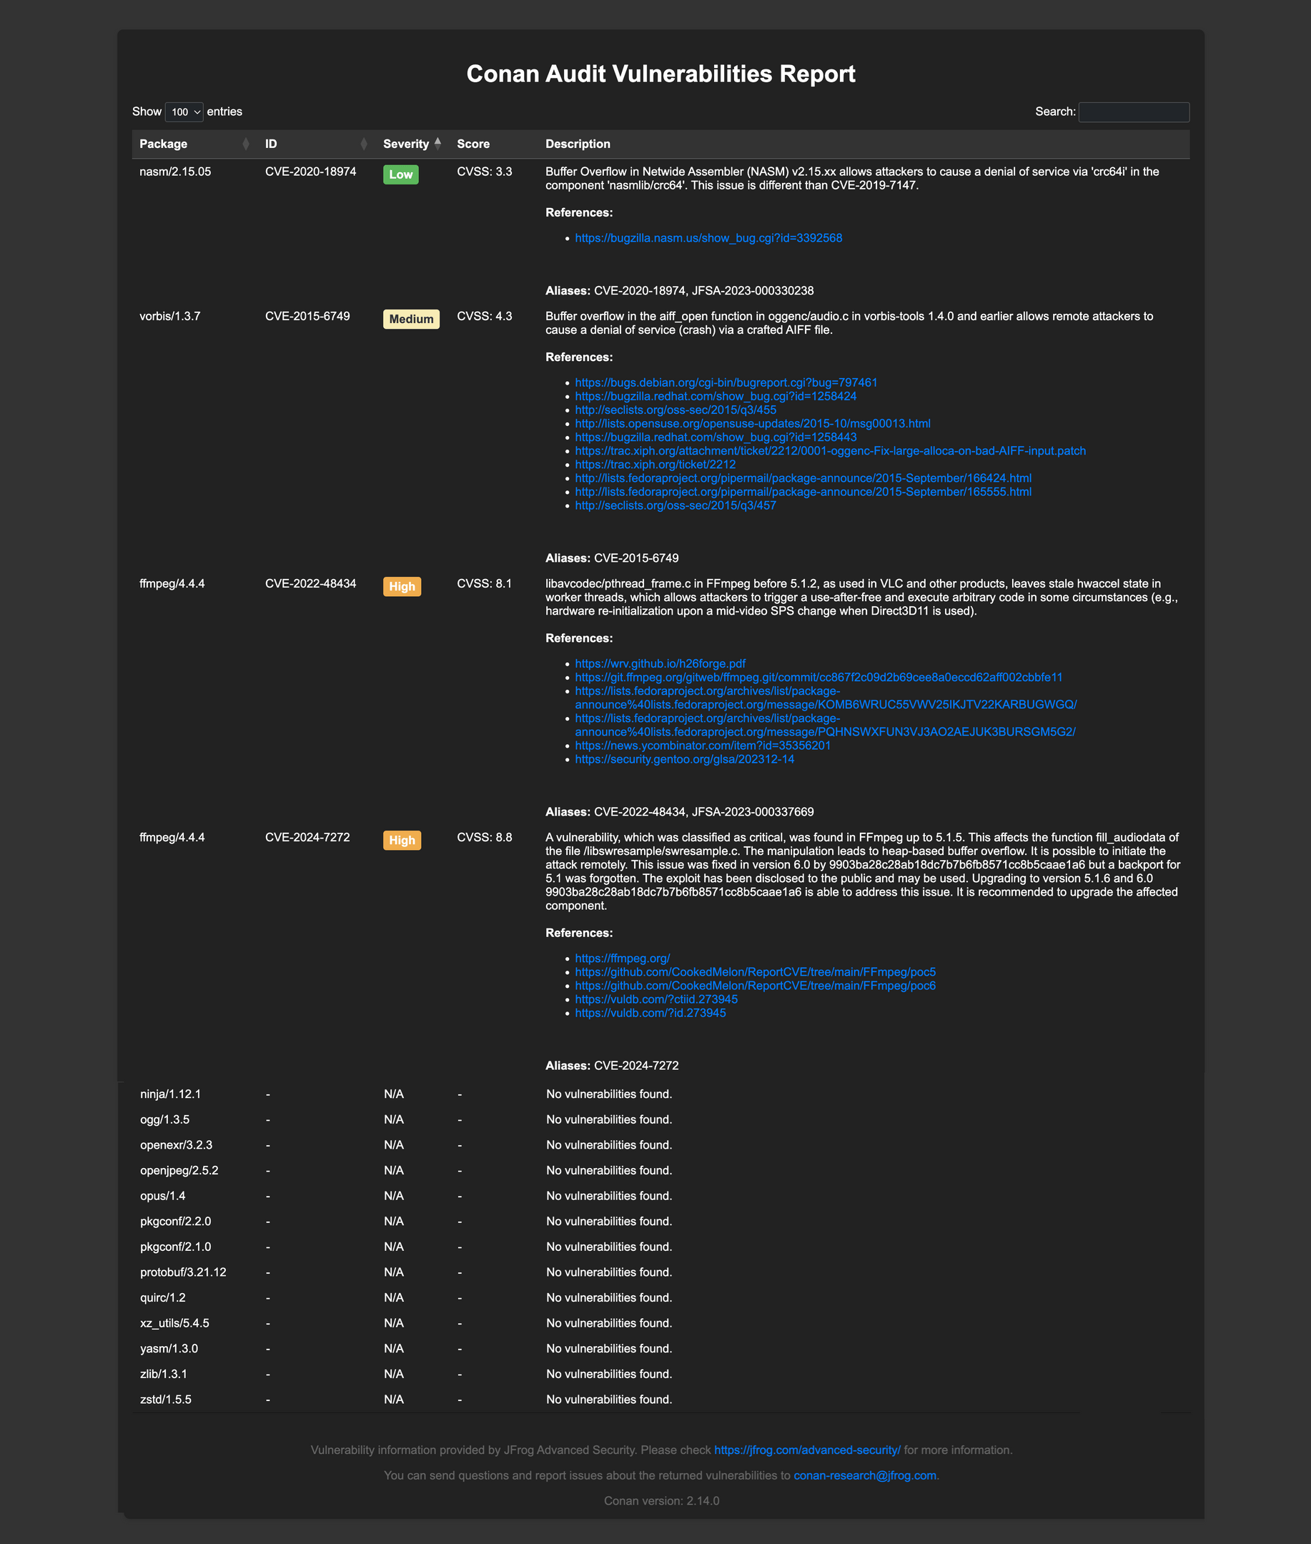Open the vuldb.com ?id.273945 link
This screenshot has width=1311, height=1544.
click(650, 1014)
